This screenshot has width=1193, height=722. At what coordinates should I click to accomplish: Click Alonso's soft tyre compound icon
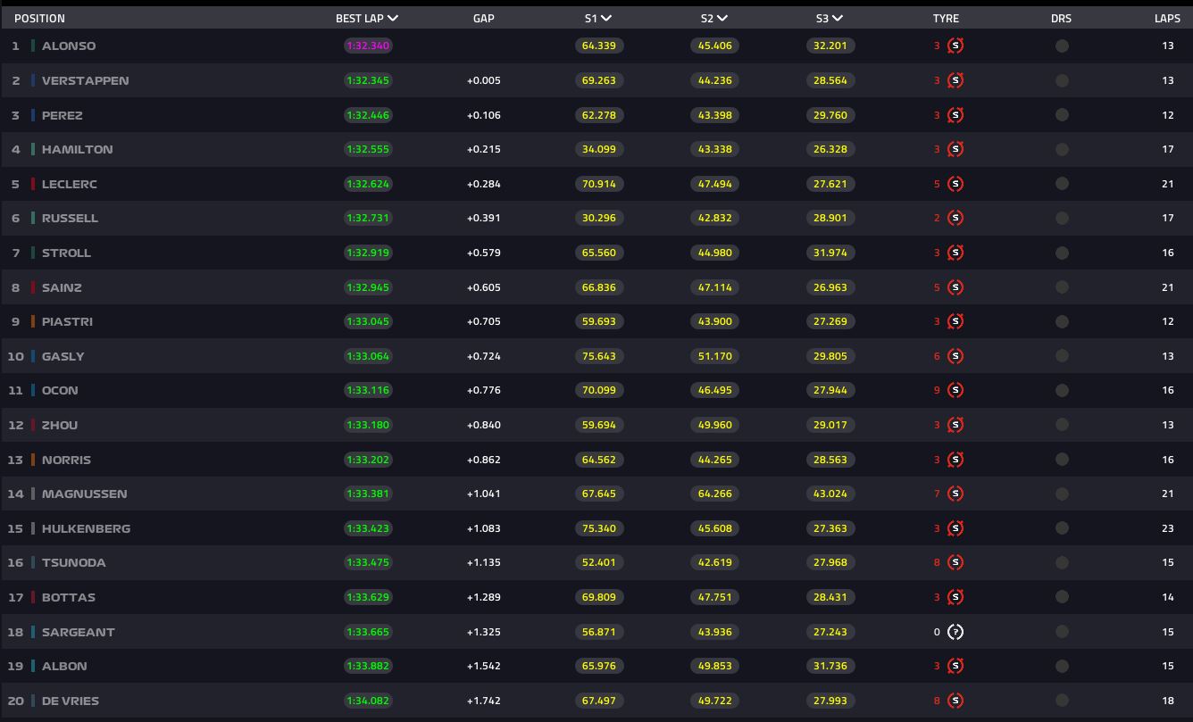coord(955,46)
